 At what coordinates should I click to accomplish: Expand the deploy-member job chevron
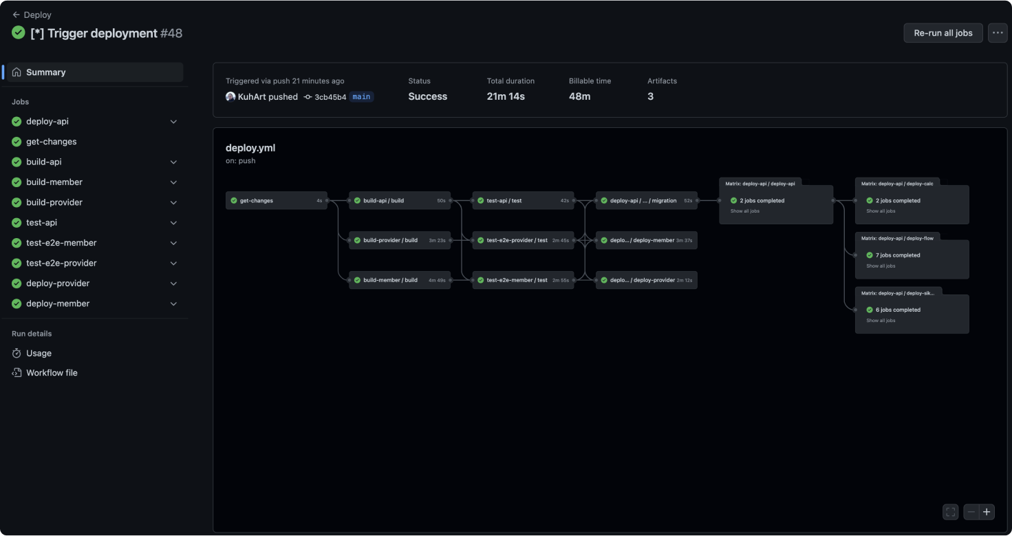[x=173, y=304]
